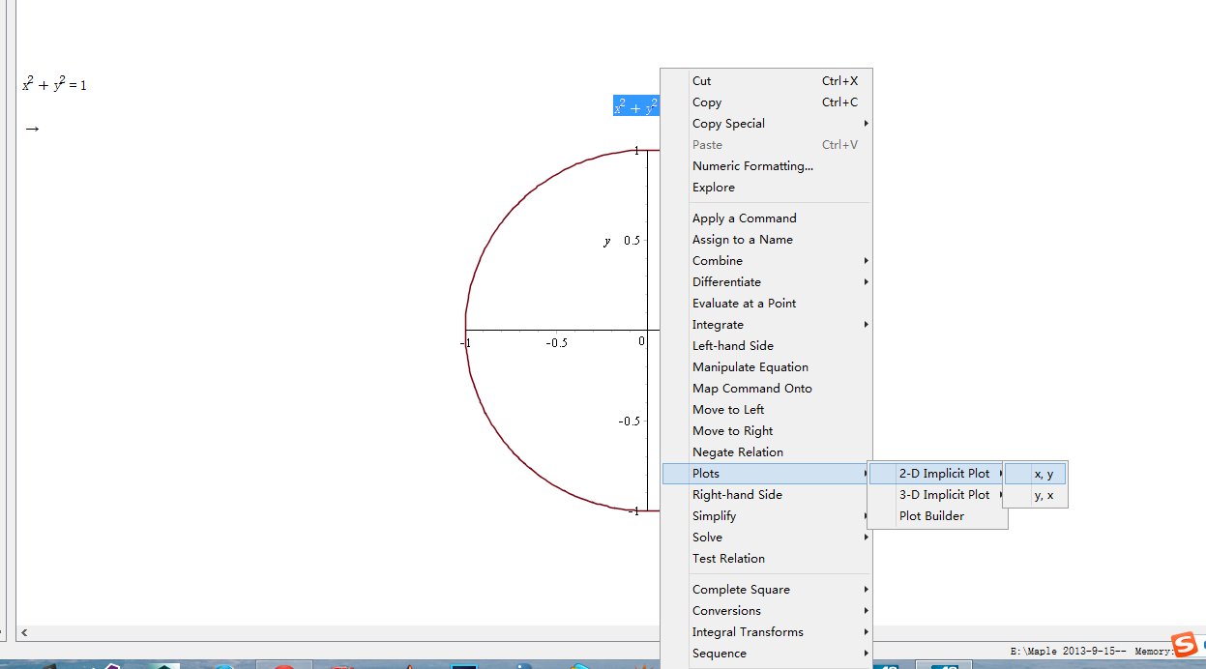The image size is (1206, 669).
Task: Click the Sogou input method icon
Action: 1184,644
